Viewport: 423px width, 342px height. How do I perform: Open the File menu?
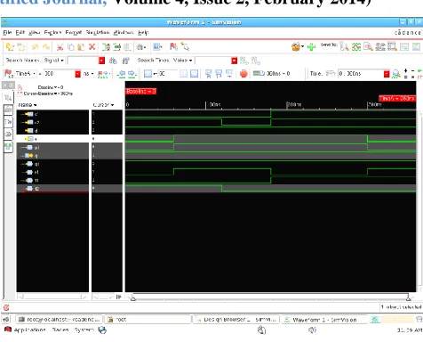tap(7, 32)
